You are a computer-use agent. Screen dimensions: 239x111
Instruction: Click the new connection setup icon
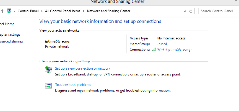(x=49, y=70)
